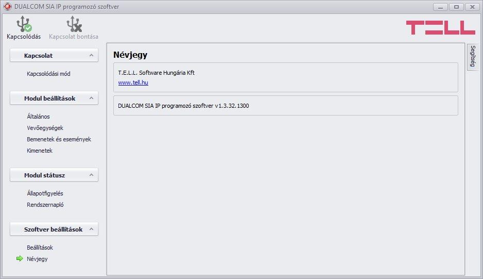Viewport: 483px width, 279px height.
Task: Open Kapcsolódási mód page
Action: (48, 74)
